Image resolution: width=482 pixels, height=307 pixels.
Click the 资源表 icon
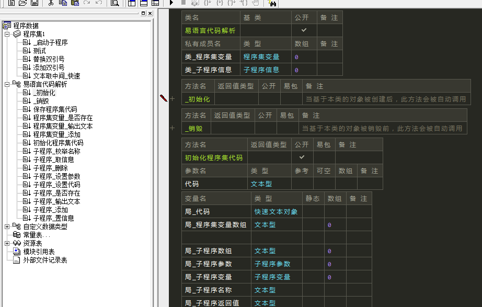pos(17,243)
